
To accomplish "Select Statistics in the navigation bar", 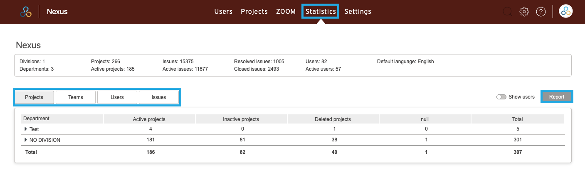I will 321,12.
